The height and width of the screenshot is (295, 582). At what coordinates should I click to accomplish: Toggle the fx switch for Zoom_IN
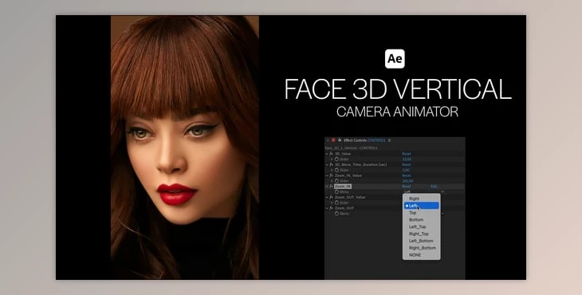(331, 187)
